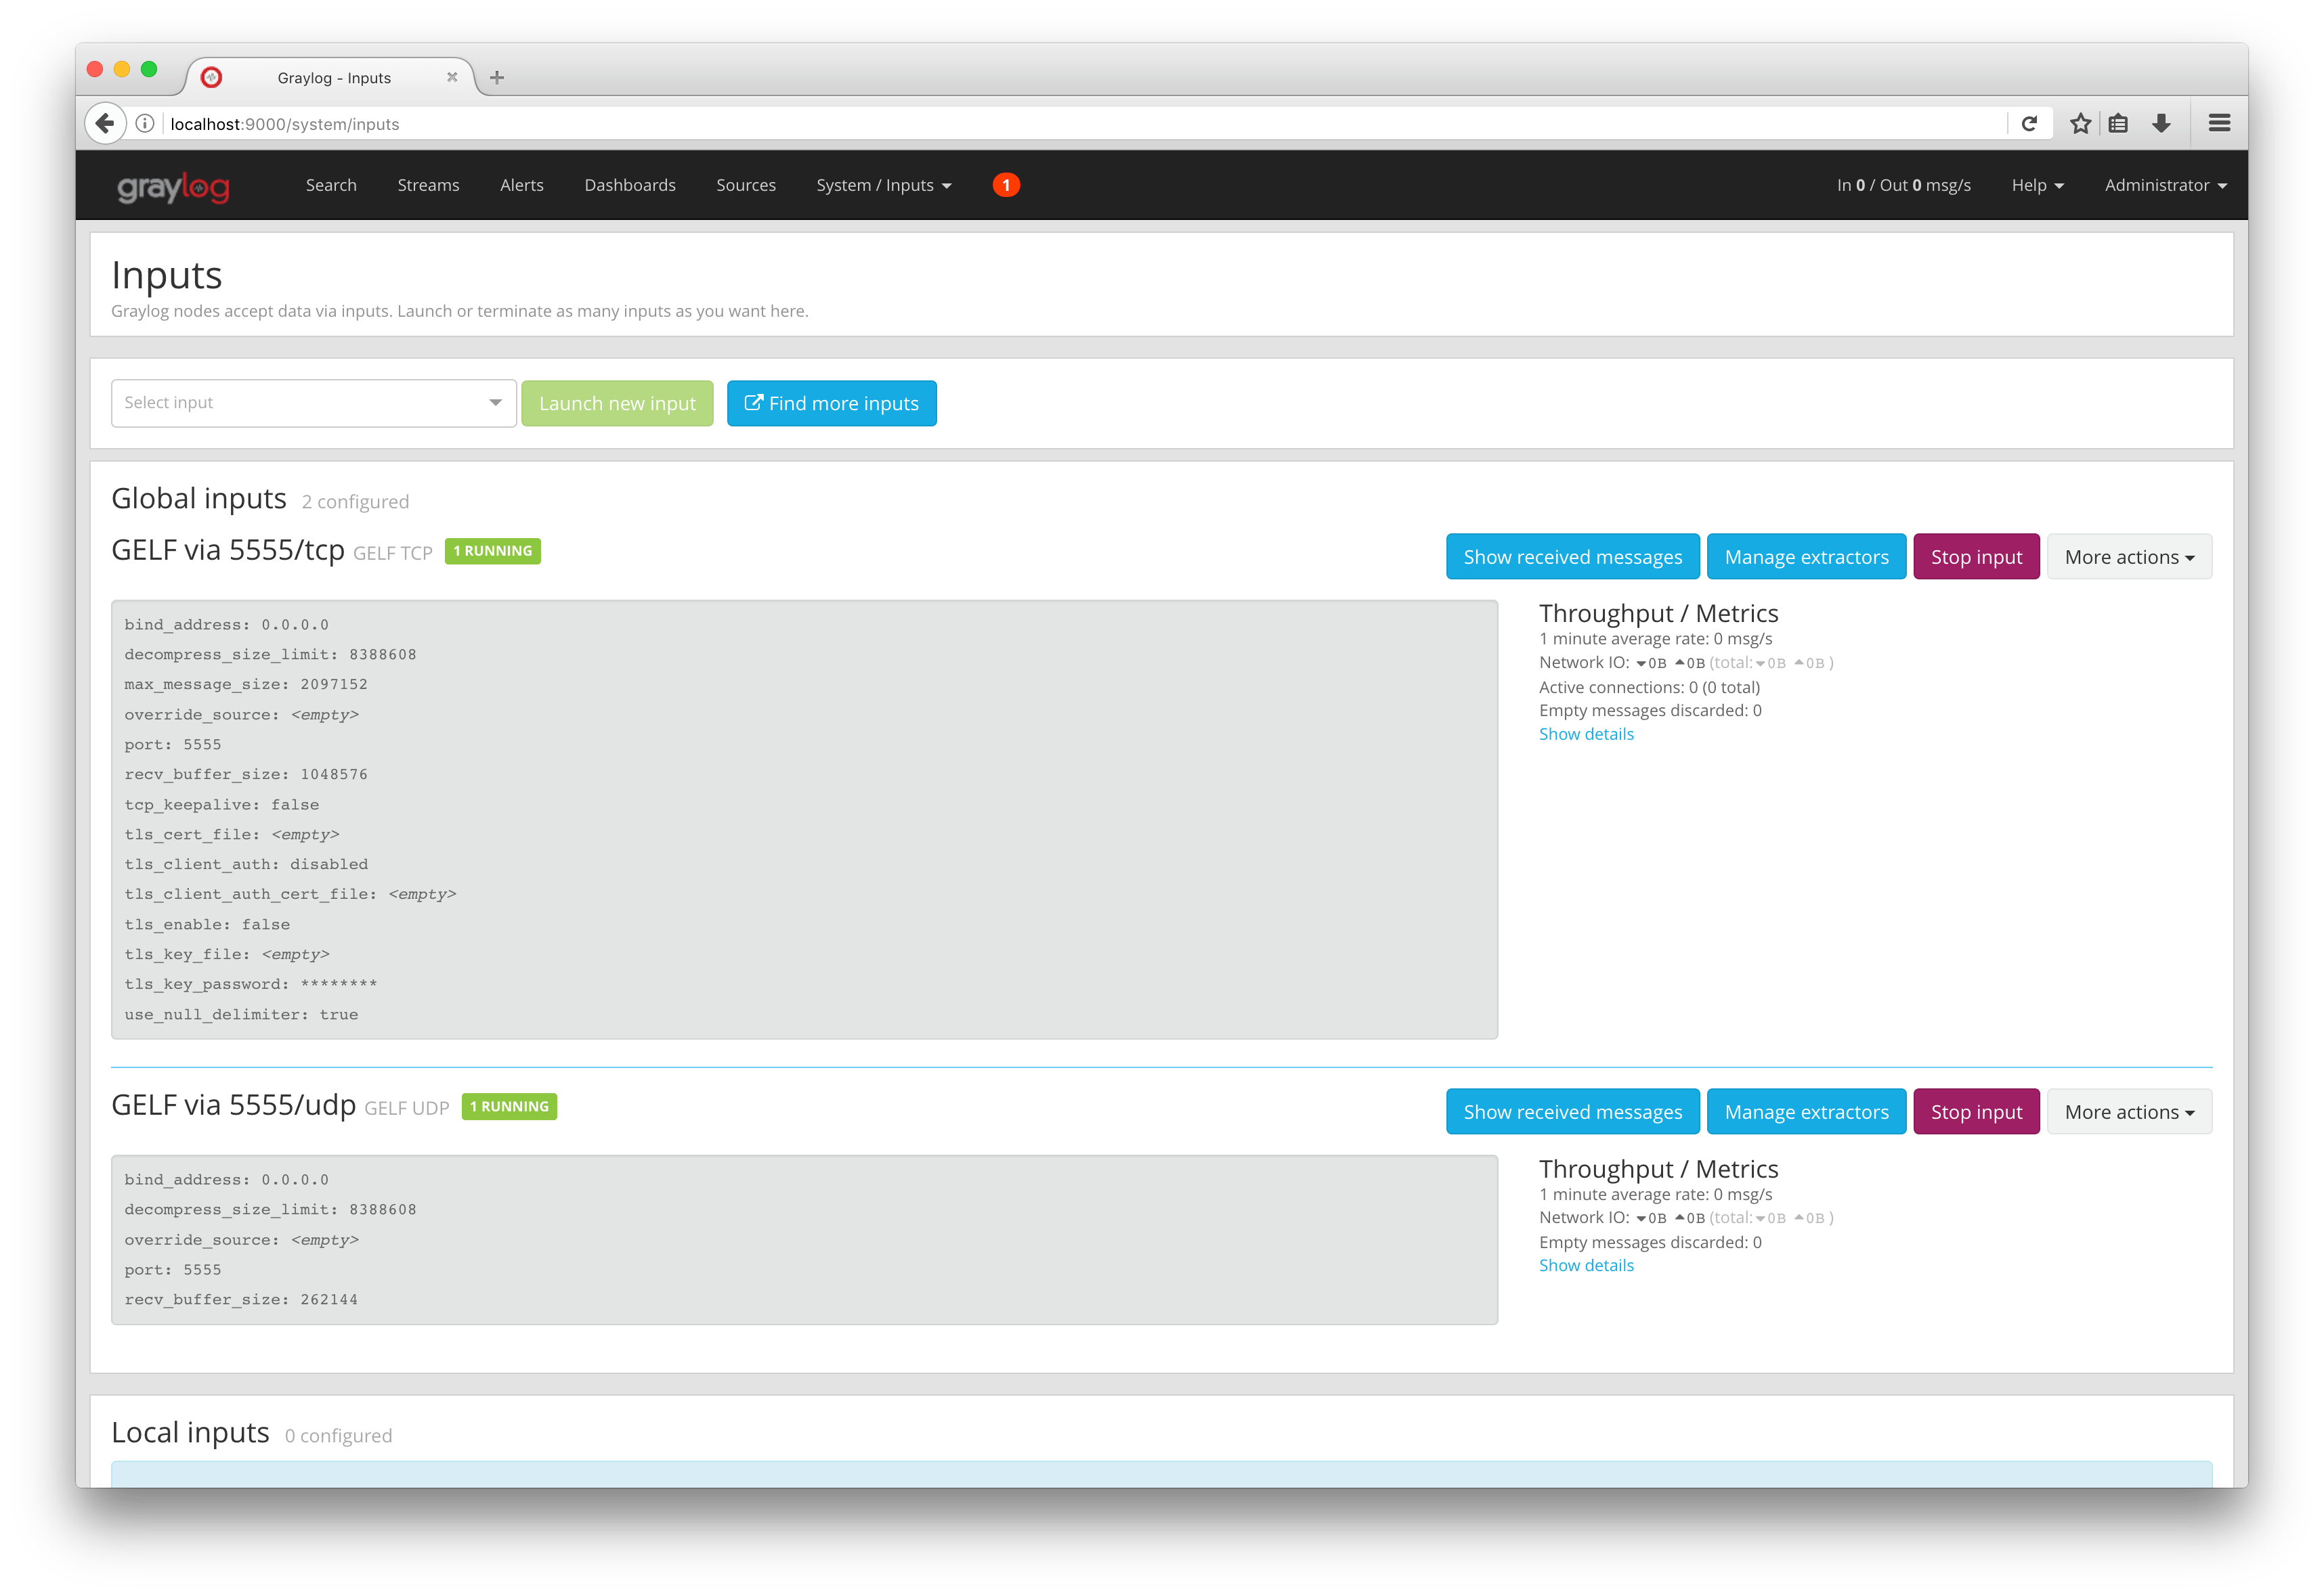Click the Global inputs section heading
Screen dimensions: 2324x1596
199,498
